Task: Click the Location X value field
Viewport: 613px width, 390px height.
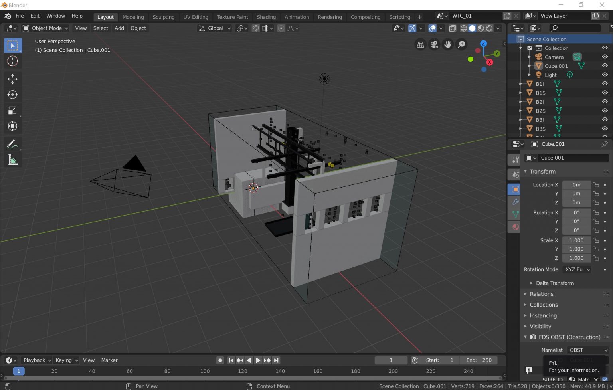Action: 576,185
